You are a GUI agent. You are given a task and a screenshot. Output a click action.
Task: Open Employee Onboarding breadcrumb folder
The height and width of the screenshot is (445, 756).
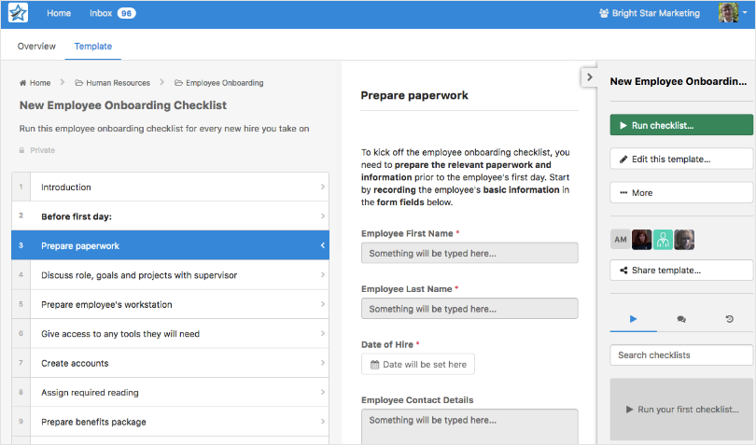coord(224,83)
